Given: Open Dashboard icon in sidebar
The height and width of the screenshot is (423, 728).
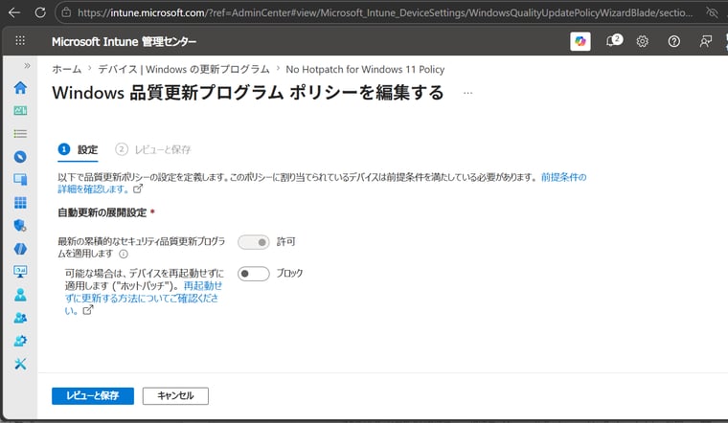Looking at the screenshot, I should tap(20, 110).
